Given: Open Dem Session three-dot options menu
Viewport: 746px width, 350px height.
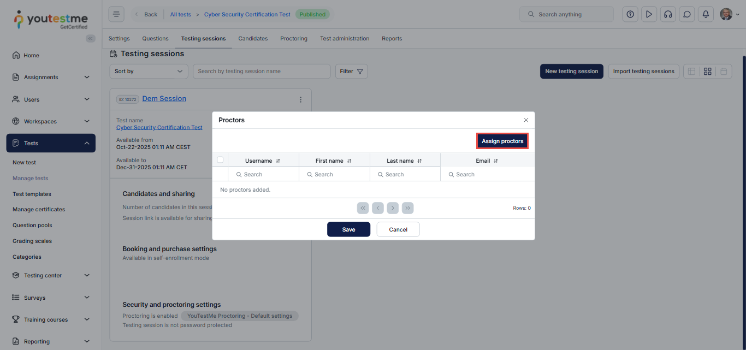Looking at the screenshot, I should [300, 99].
